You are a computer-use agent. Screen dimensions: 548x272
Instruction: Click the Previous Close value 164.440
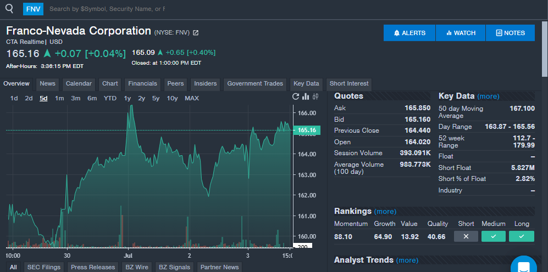pos(417,131)
